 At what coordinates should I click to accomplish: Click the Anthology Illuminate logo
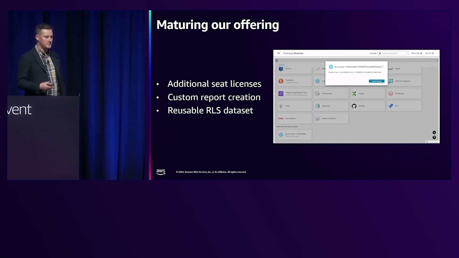click(x=293, y=53)
